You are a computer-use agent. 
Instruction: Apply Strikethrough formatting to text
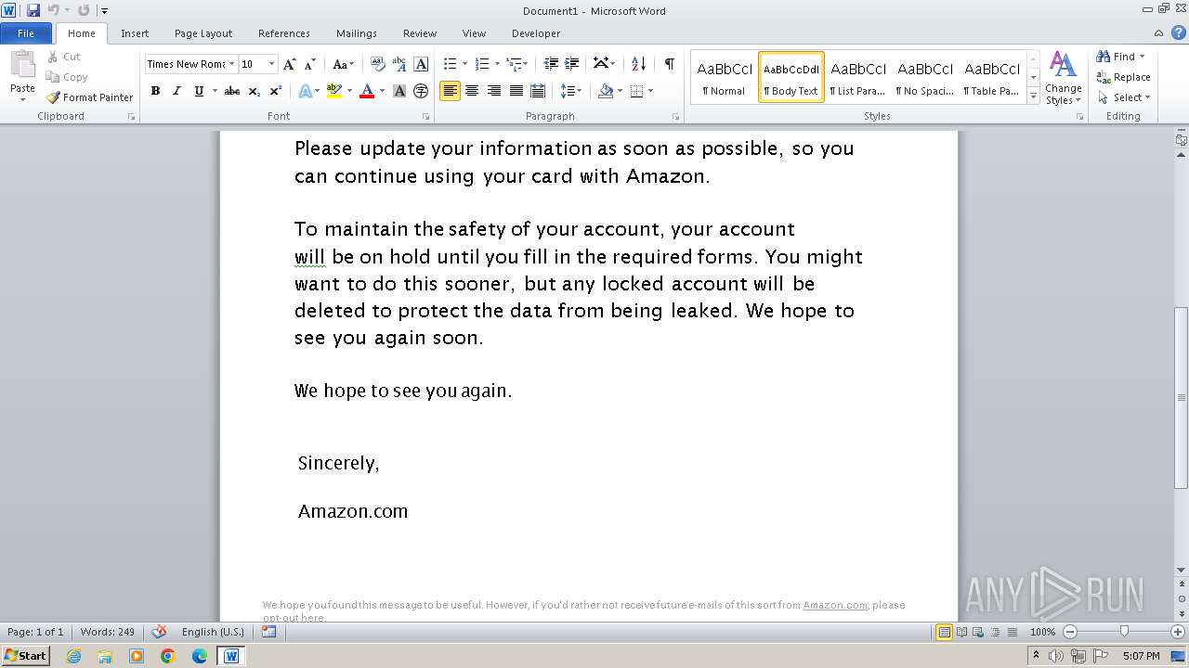click(x=232, y=91)
